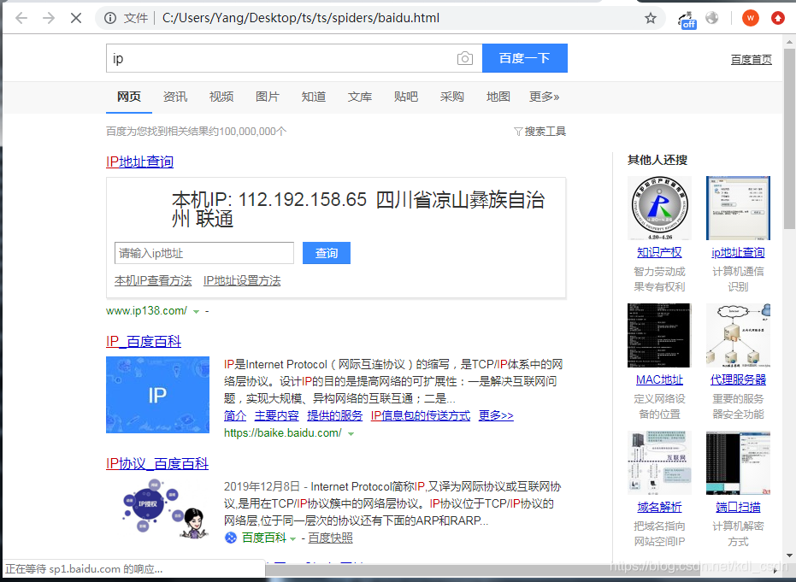Select the 网页 tab
The height and width of the screenshot is (582, 796).
click(x=129, y=97)
